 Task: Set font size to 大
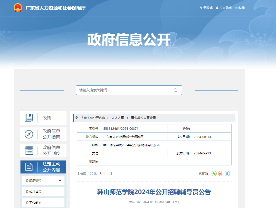tap(100, 174)
